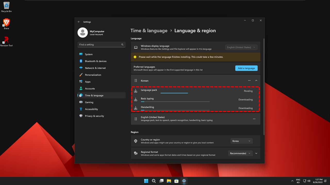The height and width of the screenshot is (185, 330).
Task: Click the Regional format icon
Action: point(136,153)
